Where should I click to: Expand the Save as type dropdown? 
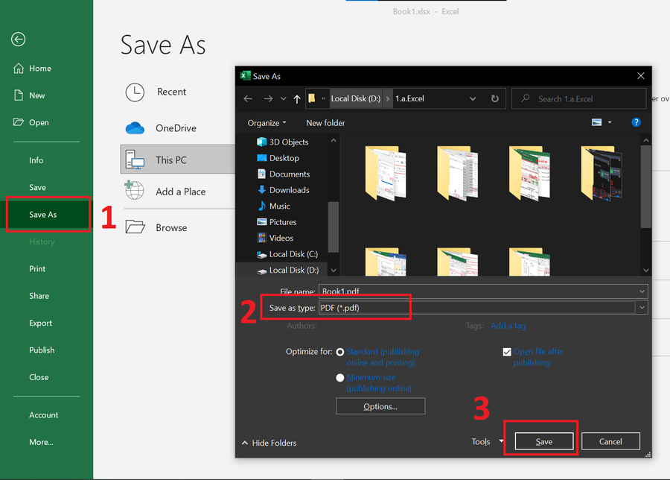click(x=642, y=308)
